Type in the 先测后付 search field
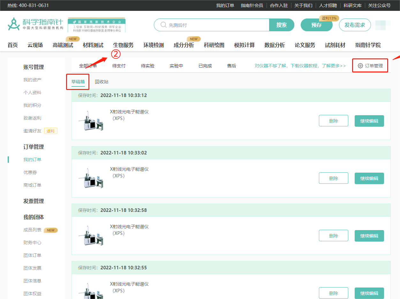Screen dimensions: 400x299 tap(217, 25)
